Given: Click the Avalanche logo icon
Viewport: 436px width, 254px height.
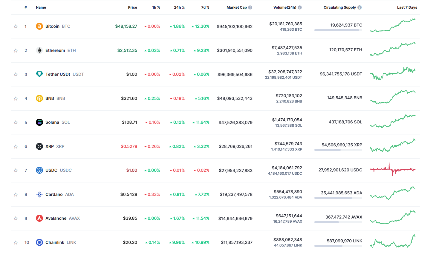Looking at the screenshot, I should pos(39,218).
